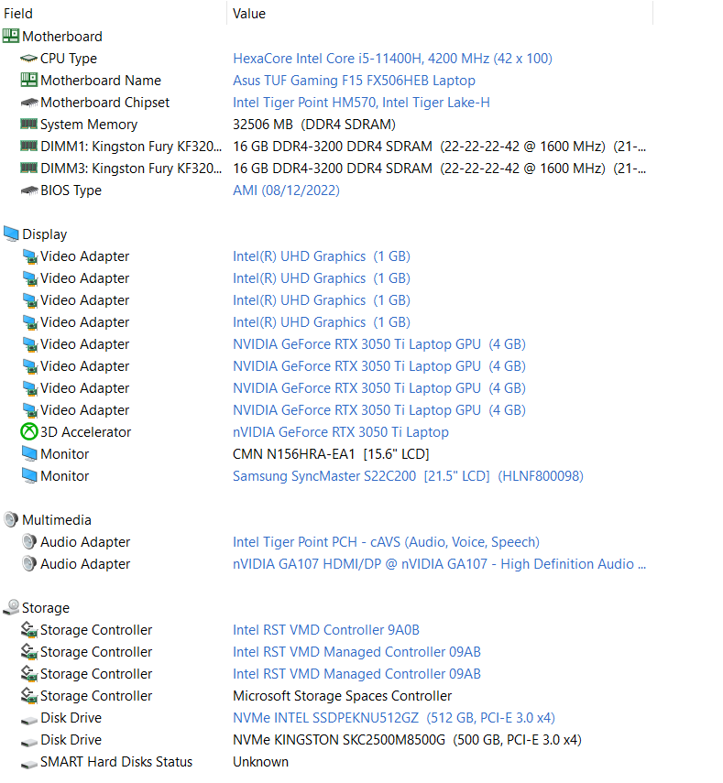Click the nVIDIA GA107 Audio Adapter icon
Screen dimensions: 723x783
(29, 563)
